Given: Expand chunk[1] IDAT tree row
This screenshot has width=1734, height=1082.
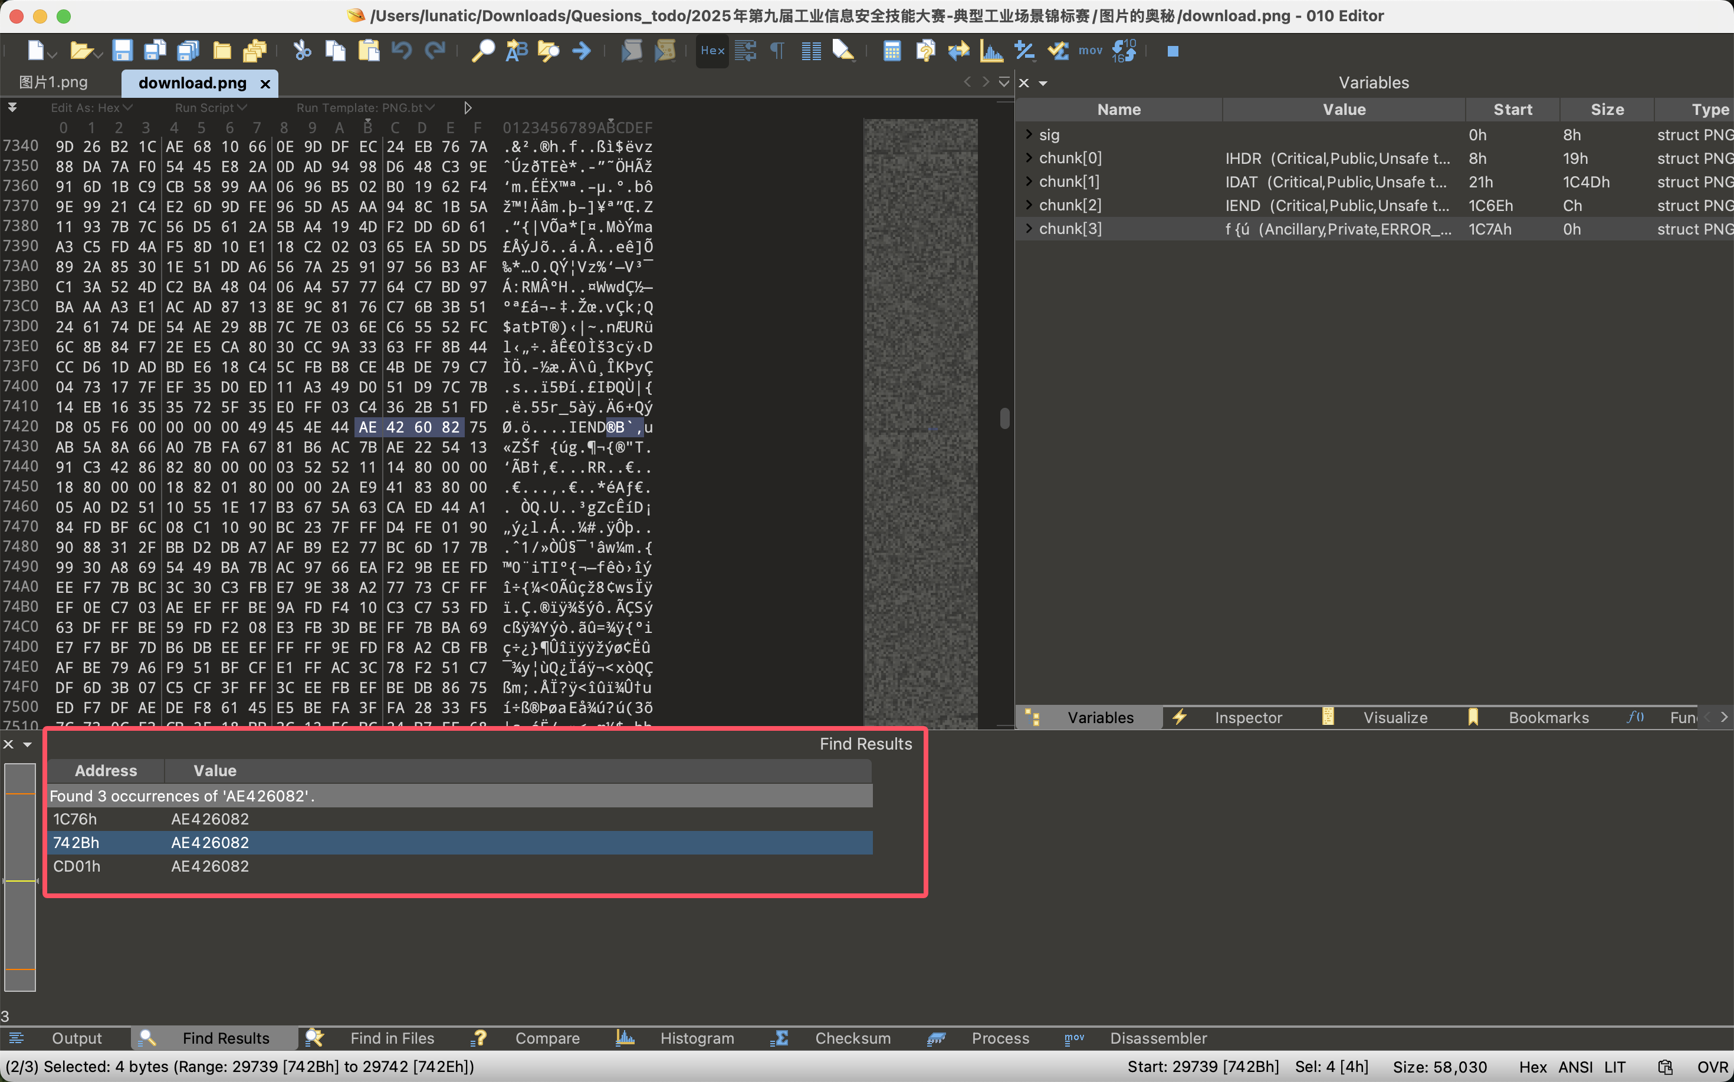Looking at the screenshot, I should [1029, 181].
